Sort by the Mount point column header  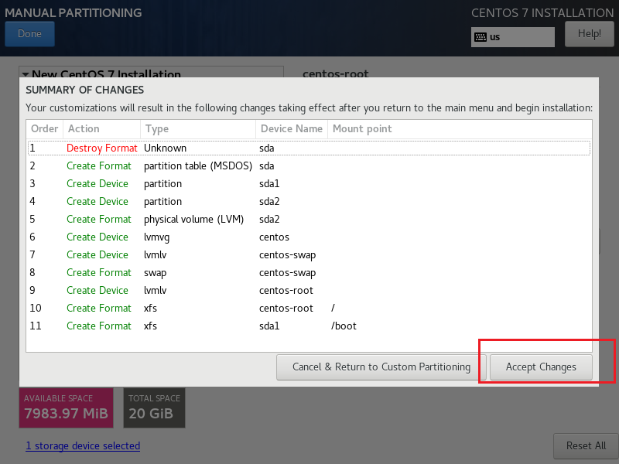[460, 128]
